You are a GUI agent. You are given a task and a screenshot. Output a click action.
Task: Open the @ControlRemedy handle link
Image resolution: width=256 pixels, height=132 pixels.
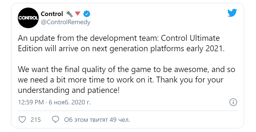66,22
